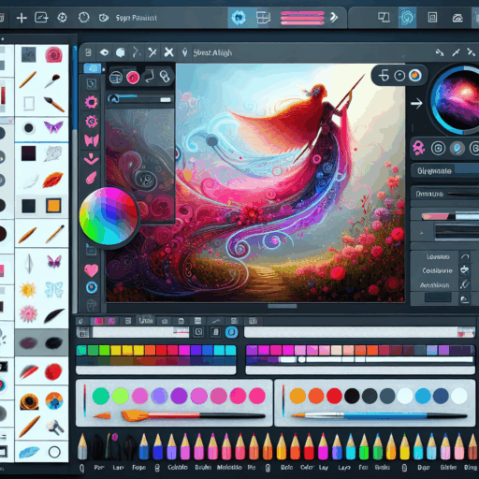
Task: Expand the angled arrow icon in canvas toolbar
Action: pos(136,52)
